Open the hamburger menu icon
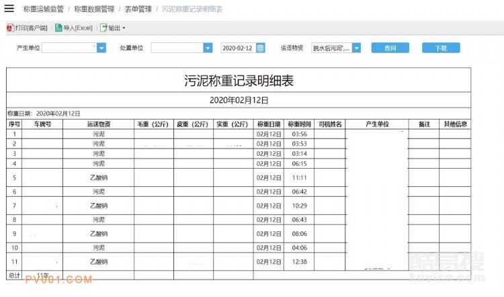This screenshot has height=297, width=504. coord(9,9)
